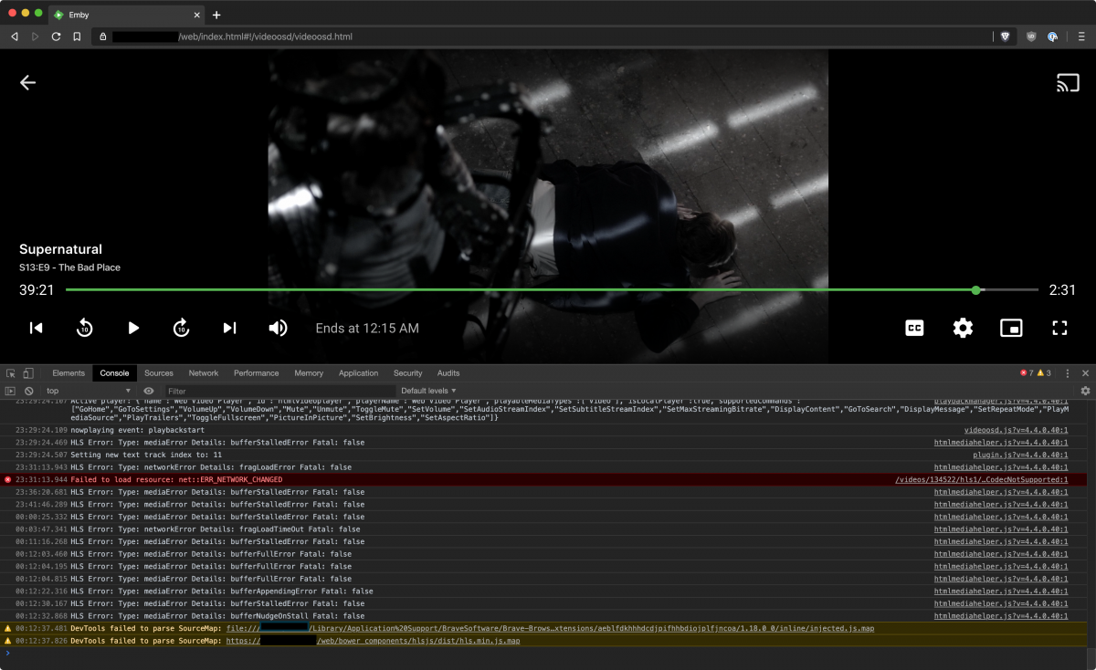The image size is (1096, 670).
Task: Switch to the Audits tab
Action: [448, 373]
